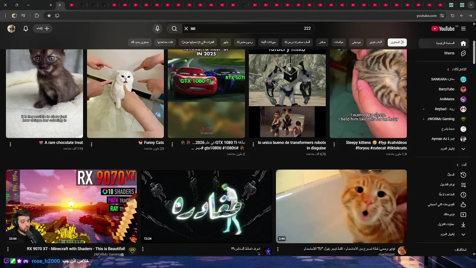Clear the search box with X
This screenshot has height=268, width=476.
coord(186,29)
